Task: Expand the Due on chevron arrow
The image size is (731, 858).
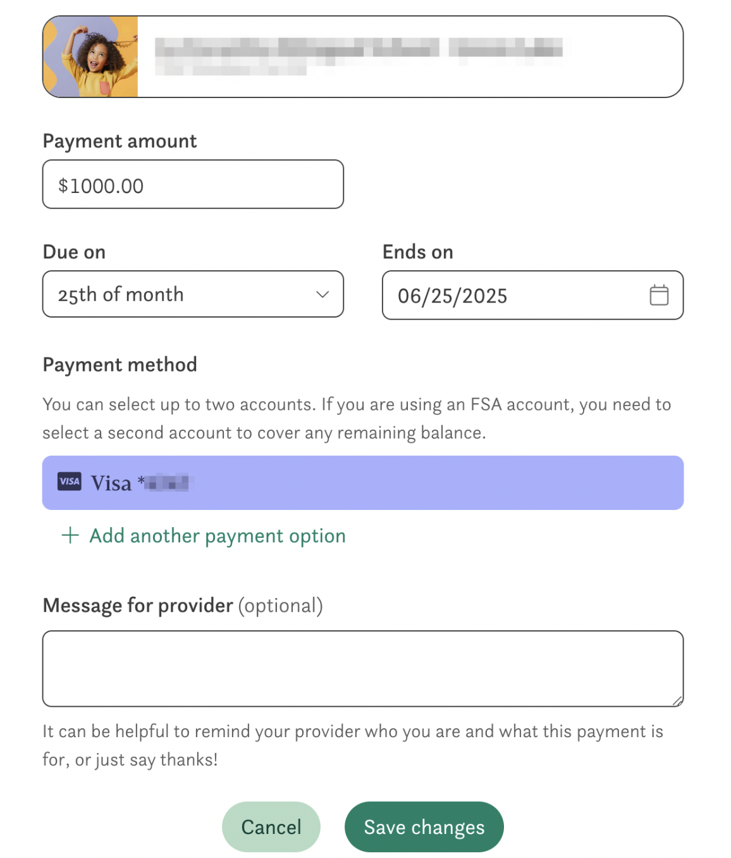Action: click(322, 294)
